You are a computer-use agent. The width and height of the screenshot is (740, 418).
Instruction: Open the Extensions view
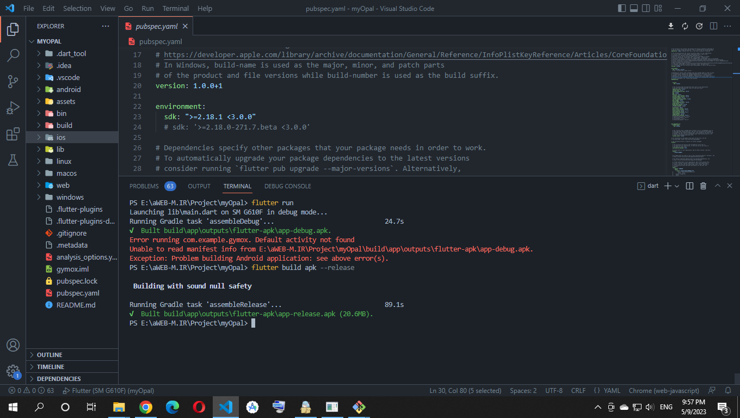pyautogui.click(x=13, y=134)
